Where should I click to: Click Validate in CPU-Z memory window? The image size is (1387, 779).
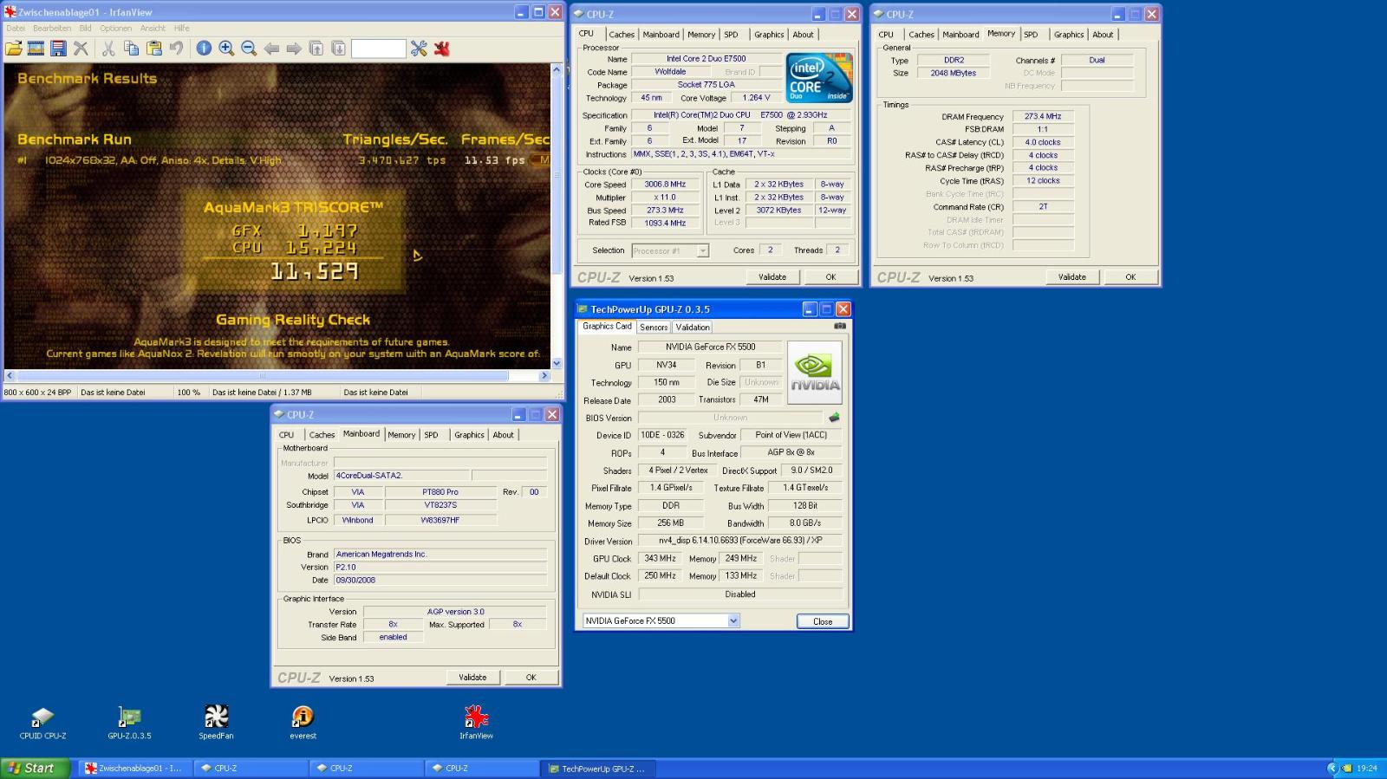tap(1072, 277)
